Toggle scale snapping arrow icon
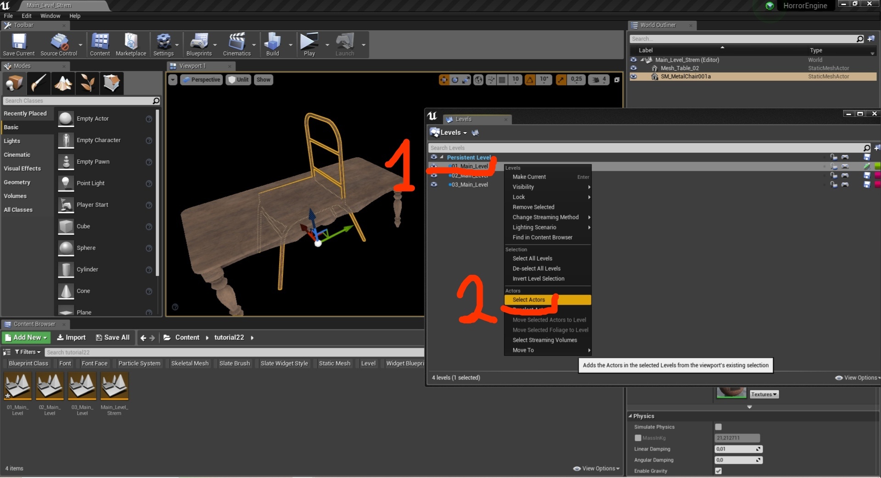Viewport: 881px width, 478px height. coord(561,80)
